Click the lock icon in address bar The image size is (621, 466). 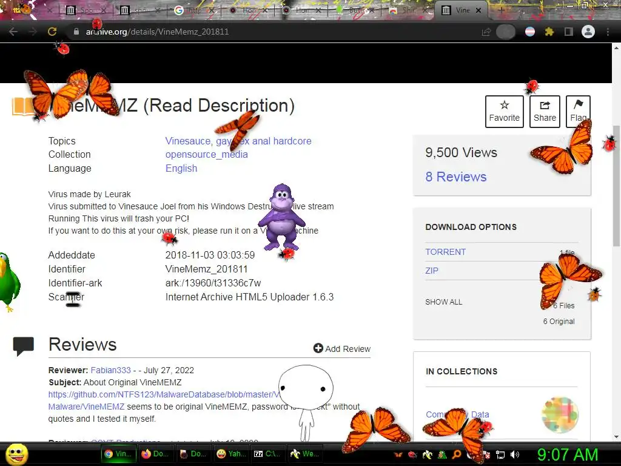(76, 32)
